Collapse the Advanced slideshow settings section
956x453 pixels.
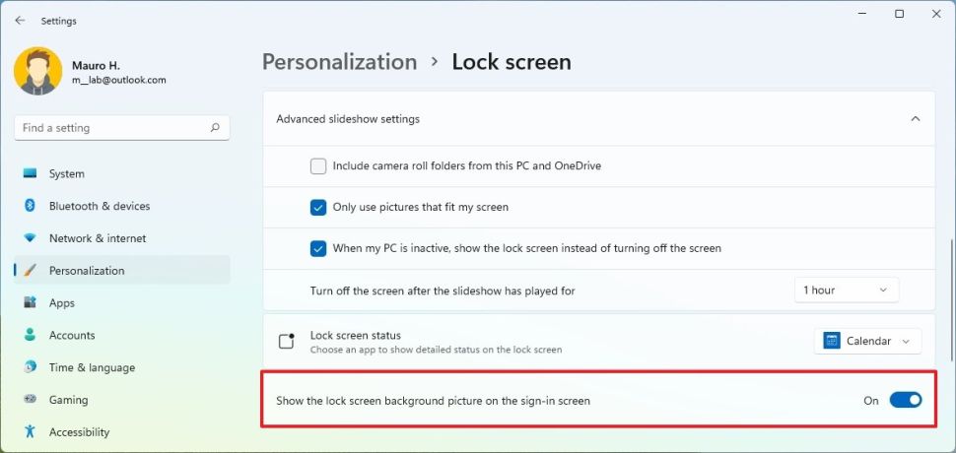point(916,119)
